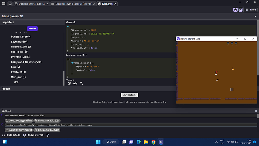
Task: Select instance #157 under Main_Gem
Action: [x=16, y=82]
